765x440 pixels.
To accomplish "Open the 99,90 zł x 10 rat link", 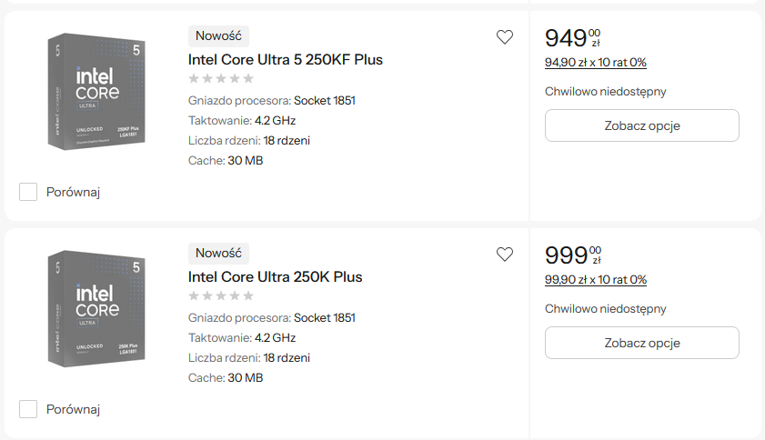I will (595, 280).
